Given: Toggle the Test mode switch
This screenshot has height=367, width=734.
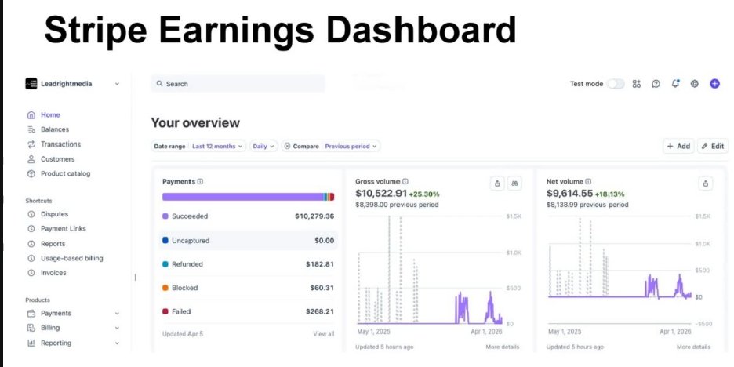Looking at the screenshot, I should [x=616, y=84].
